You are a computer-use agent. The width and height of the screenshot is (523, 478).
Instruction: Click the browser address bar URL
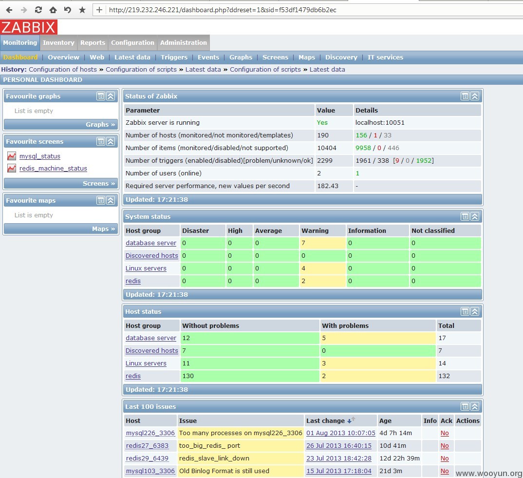223,10
